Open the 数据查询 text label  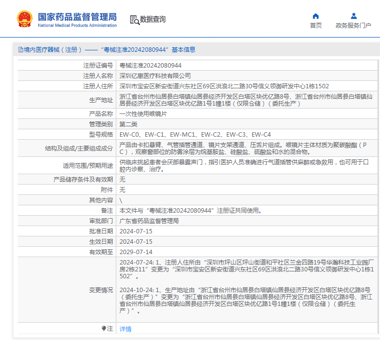(x=153, y=19)
